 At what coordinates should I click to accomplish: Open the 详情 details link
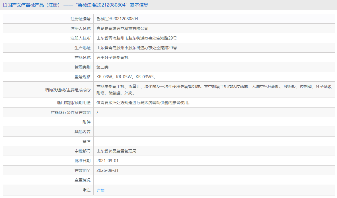click(100, 190)
